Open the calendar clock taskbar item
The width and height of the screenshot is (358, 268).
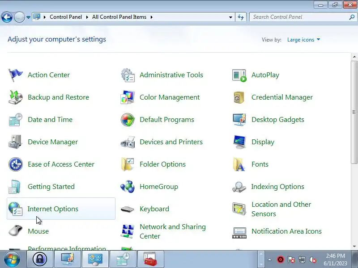[x=123, y=259]
